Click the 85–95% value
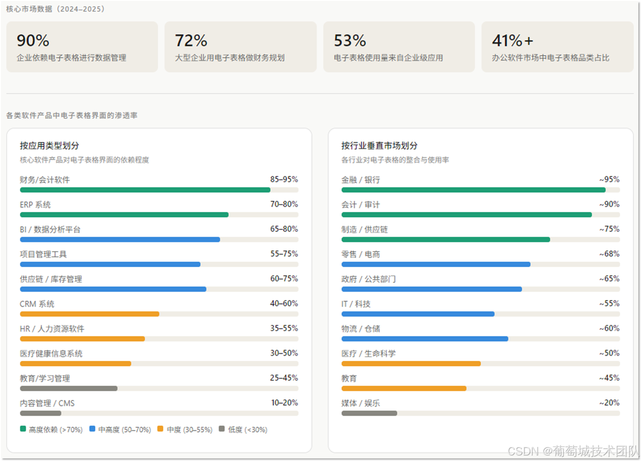642x462 pixels. coord(284,179)
